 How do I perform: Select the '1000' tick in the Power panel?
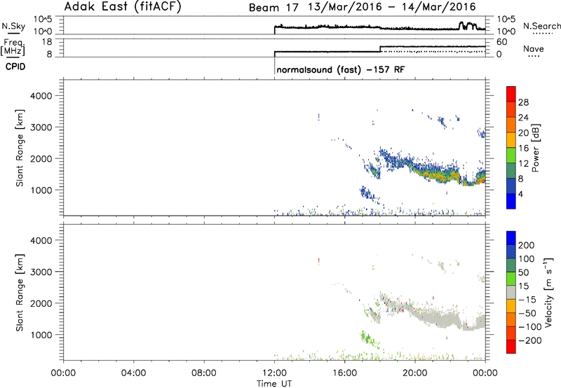point(41,190)
